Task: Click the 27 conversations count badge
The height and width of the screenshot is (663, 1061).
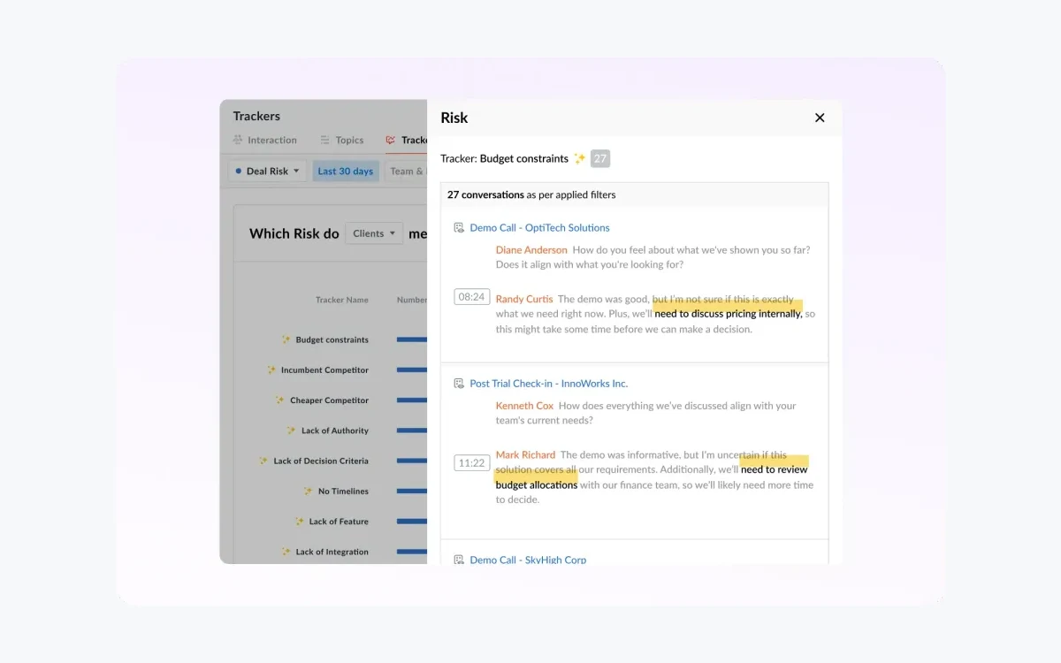Action: [600, 159]
